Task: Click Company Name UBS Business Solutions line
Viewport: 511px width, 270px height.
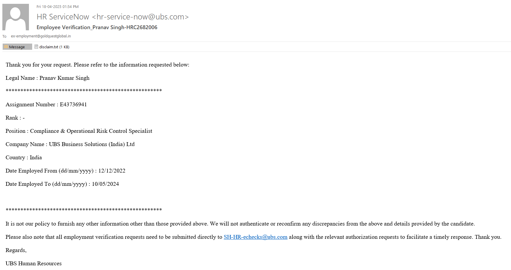Action: pyautogui.click(x=70, y=144)
